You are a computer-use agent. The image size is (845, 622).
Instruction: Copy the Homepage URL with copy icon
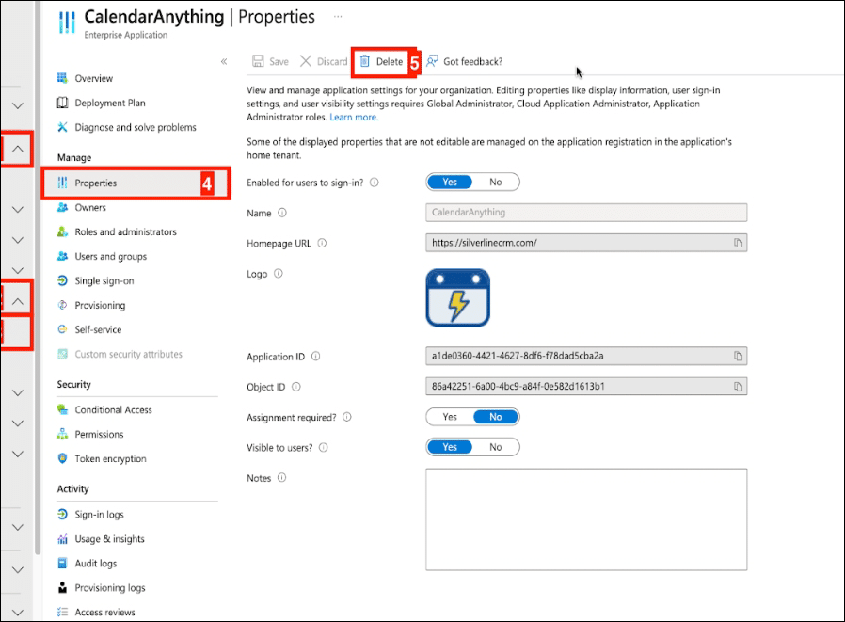tap(738, 243)
